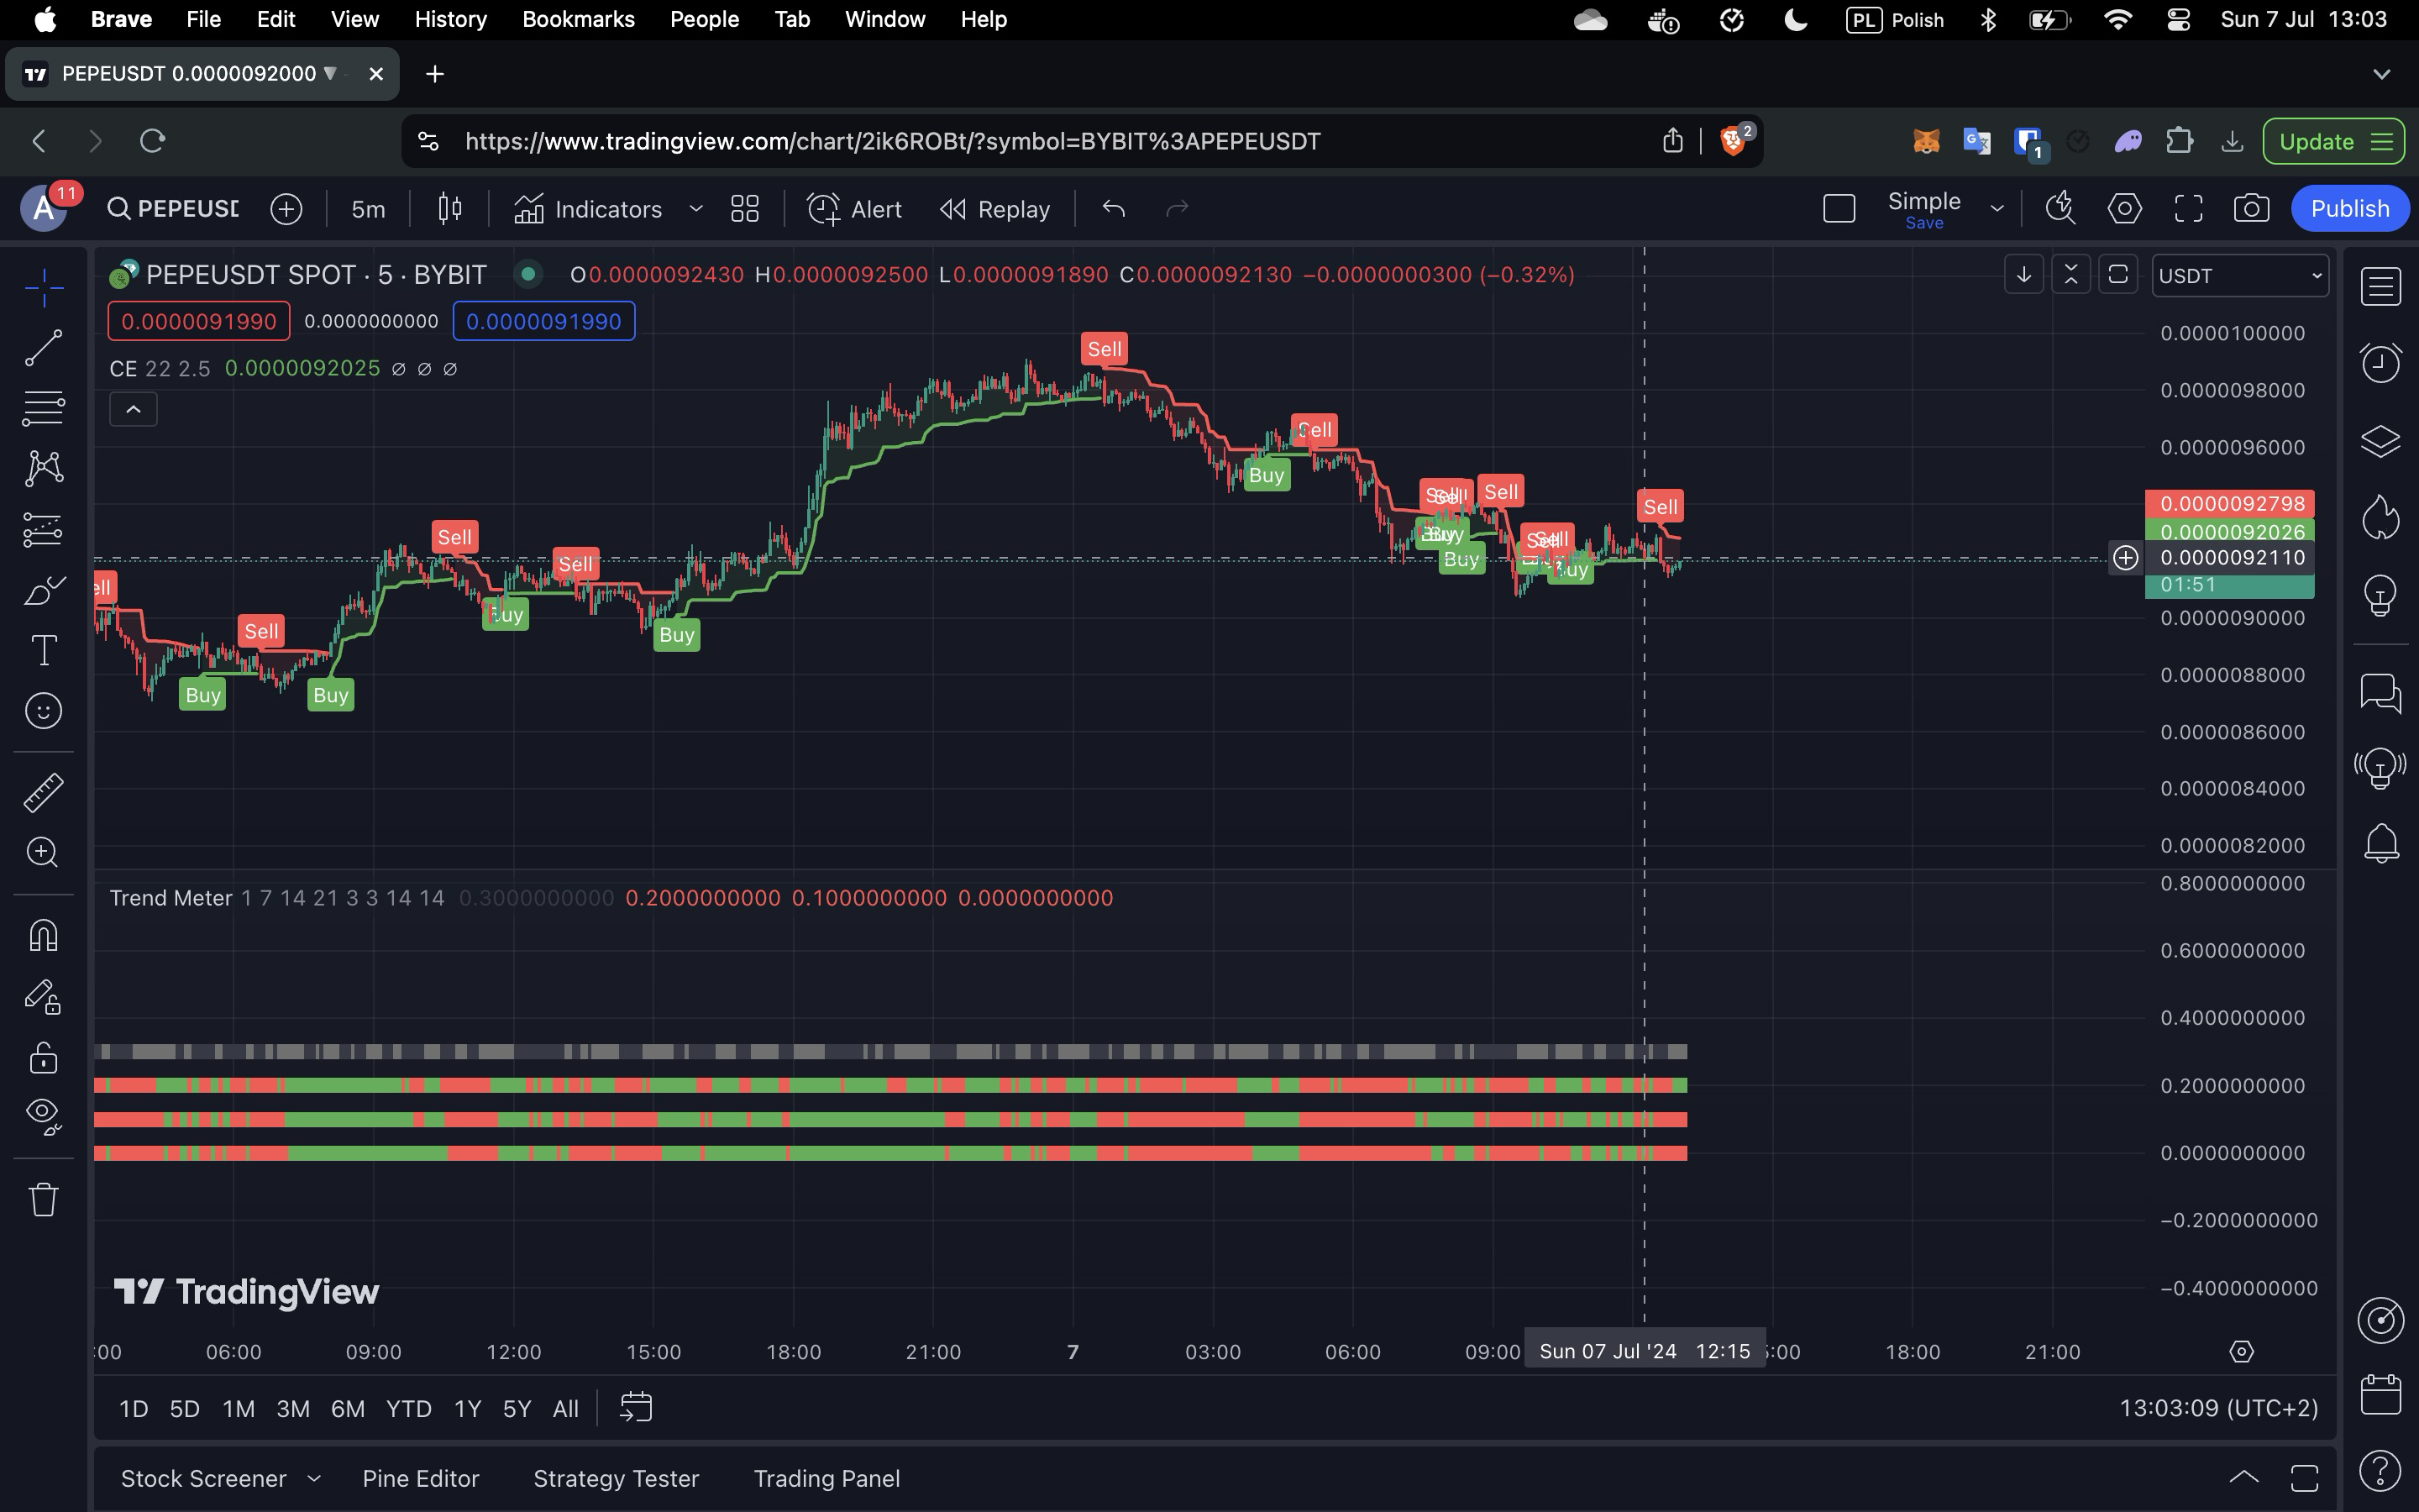Open the View menu in menu bar
The width and height of the screenshot is (2419, 1512).
[x=354, y=19]
